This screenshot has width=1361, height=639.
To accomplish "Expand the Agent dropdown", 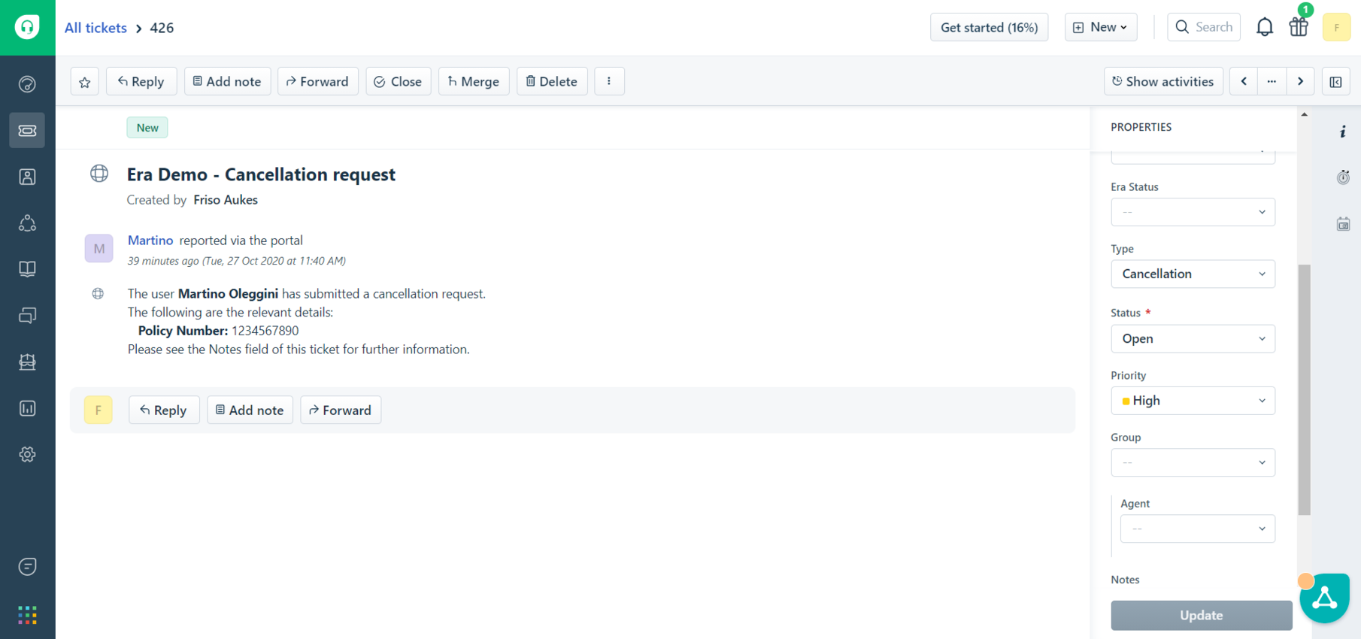I will pos(1197,528).
